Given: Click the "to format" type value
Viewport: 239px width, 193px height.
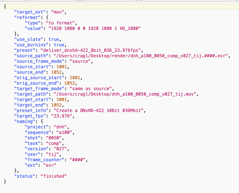Looking at the screenshot, I should point(61,23).
